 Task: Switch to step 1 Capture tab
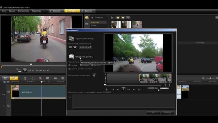click(56, 11)
